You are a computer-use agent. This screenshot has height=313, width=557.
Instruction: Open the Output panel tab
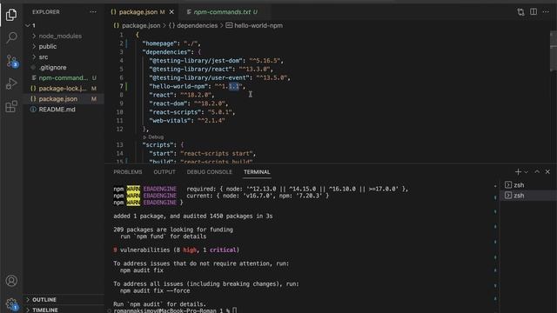click(164, 172)
